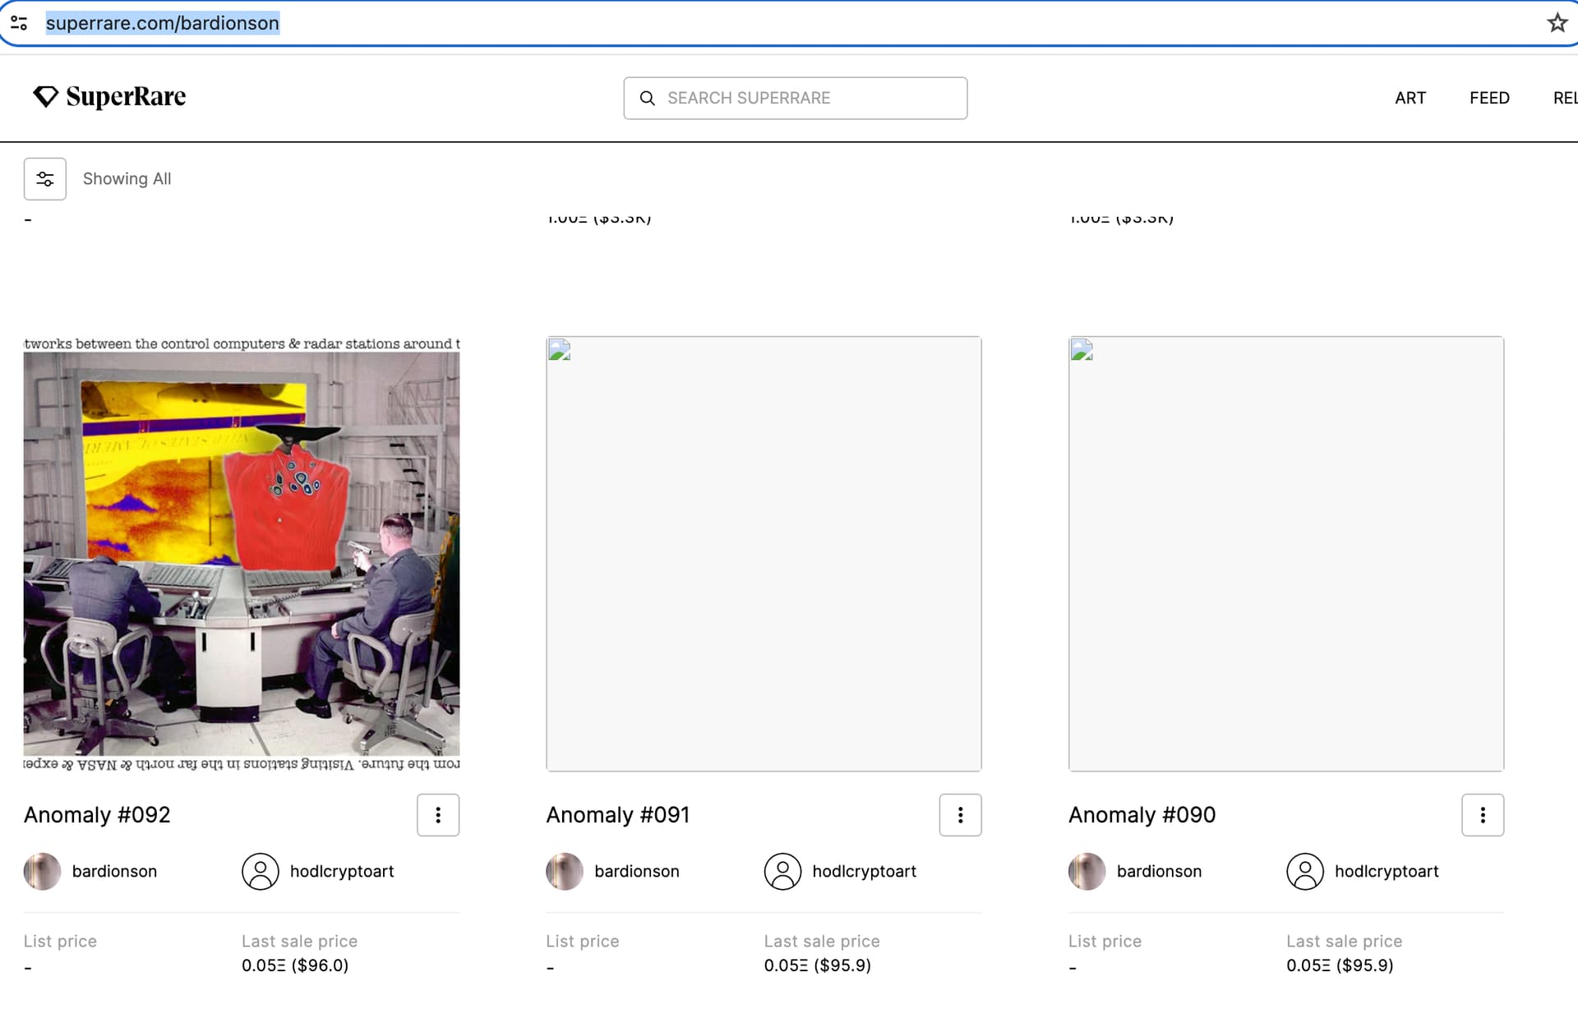Screen dimensions: 1578x1023
Task: Open options menu for Anomaly #090
Action: click(1483, 815)
